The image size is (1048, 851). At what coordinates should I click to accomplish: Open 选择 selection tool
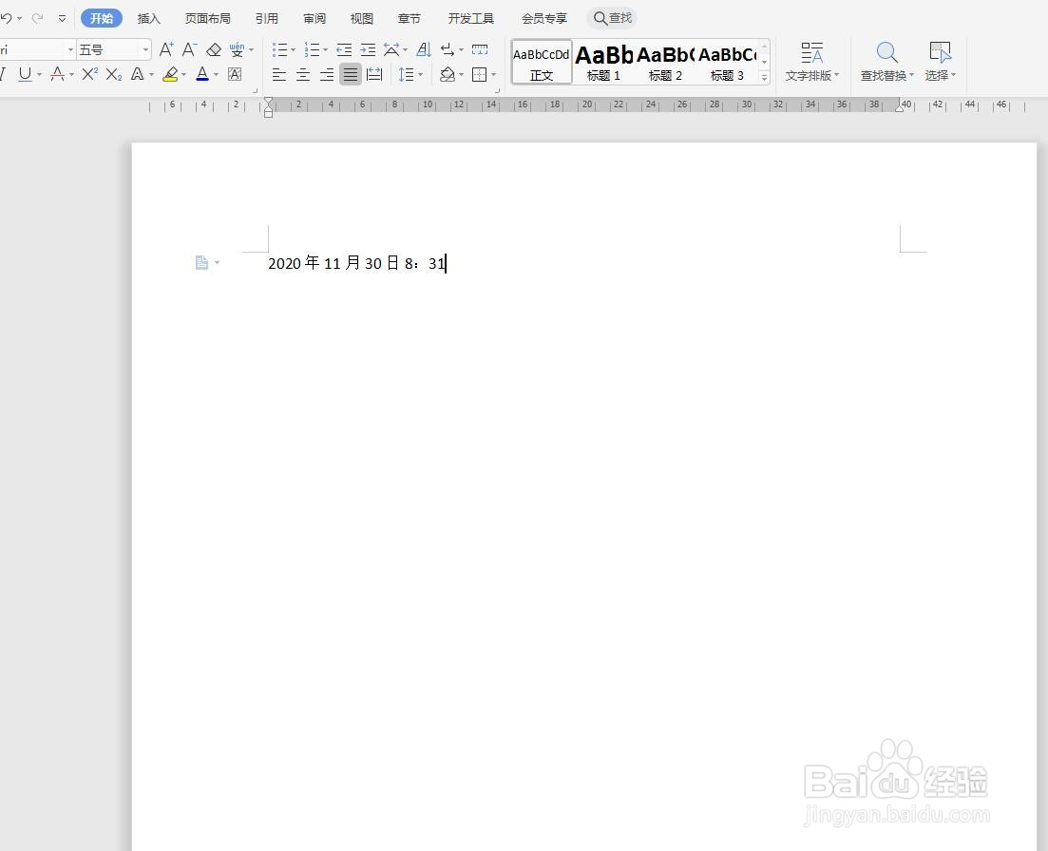[x=941, y=62]
